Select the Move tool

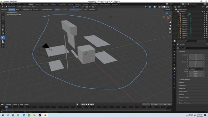point(3,22)
